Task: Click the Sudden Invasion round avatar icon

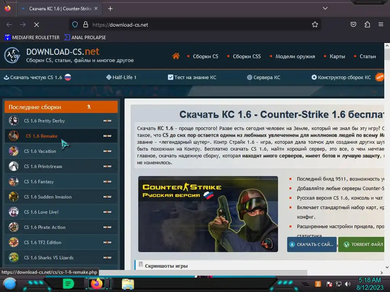Action: 14,197
